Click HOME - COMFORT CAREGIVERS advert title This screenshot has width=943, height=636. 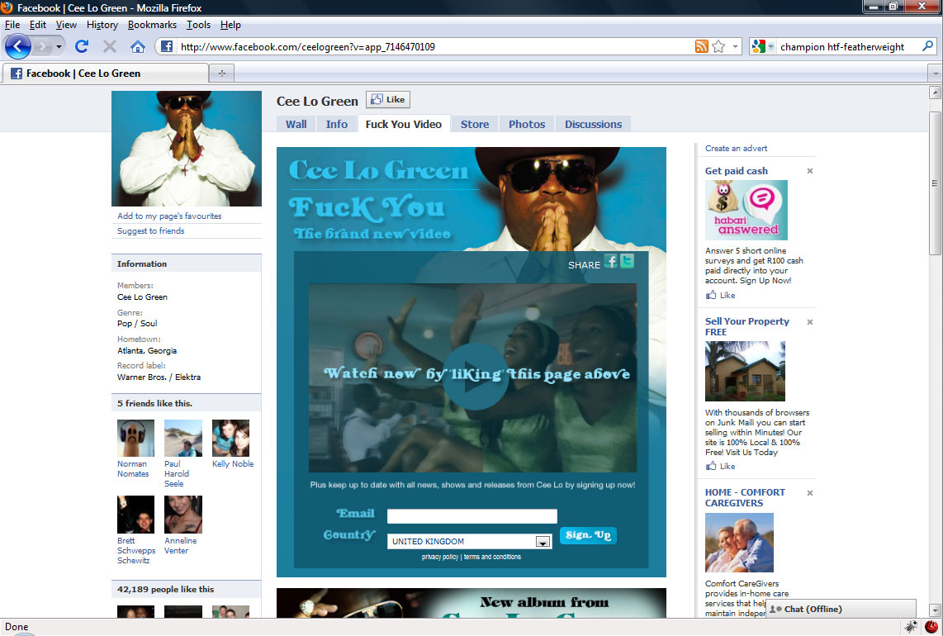(x=745, y=497)
